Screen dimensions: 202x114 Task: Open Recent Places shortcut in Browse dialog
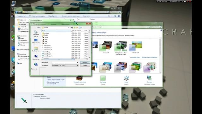36,33
